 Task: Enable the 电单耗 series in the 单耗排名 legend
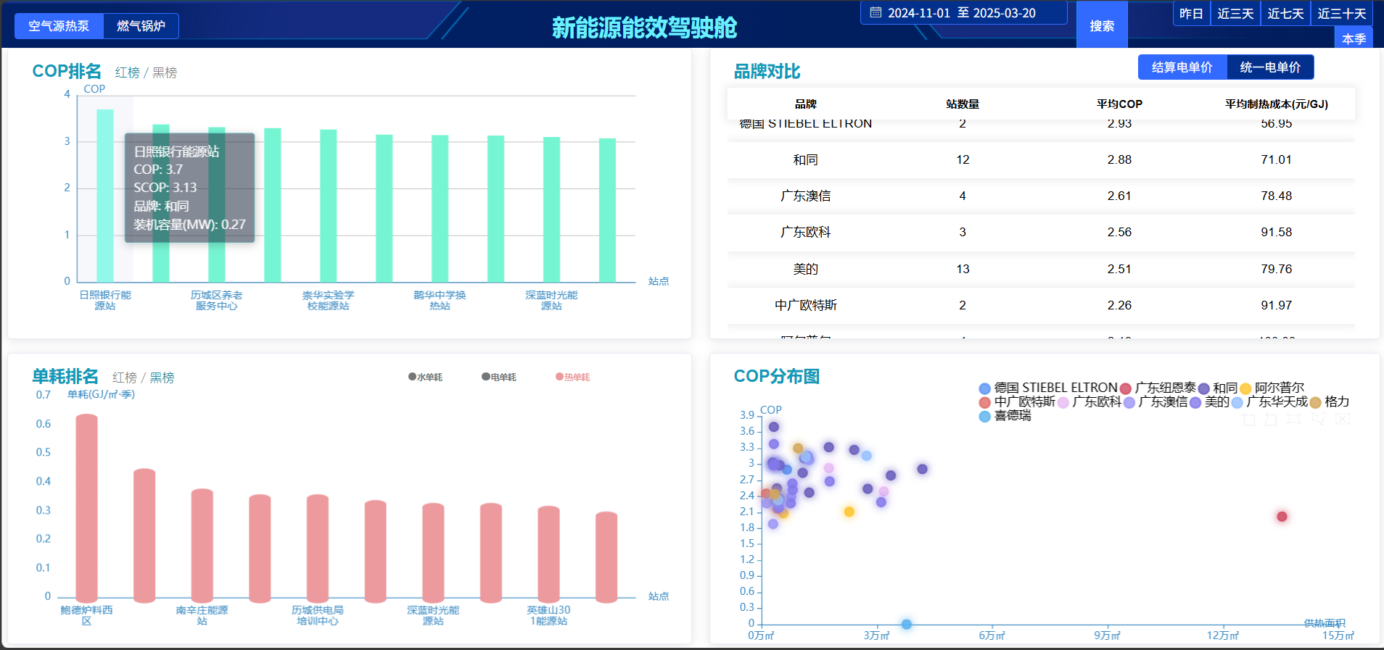pyautogui.click(x=499, y=377)
